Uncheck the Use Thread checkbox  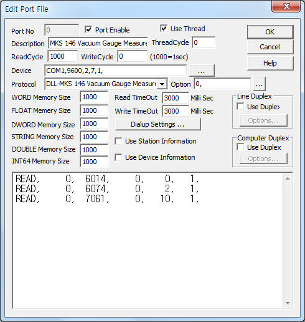pos(164,28)
